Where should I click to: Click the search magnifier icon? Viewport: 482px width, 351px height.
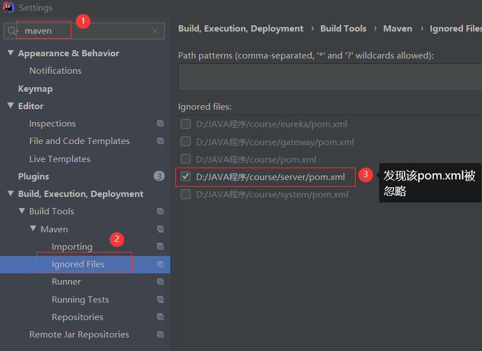coord(12,31)
